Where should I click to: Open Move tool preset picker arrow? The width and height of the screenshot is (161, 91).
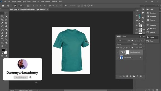point(11,6)
